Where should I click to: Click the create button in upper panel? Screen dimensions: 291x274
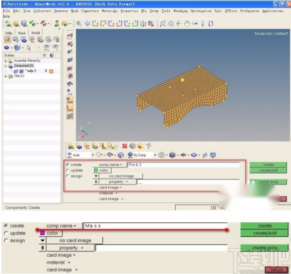(268, 164)
